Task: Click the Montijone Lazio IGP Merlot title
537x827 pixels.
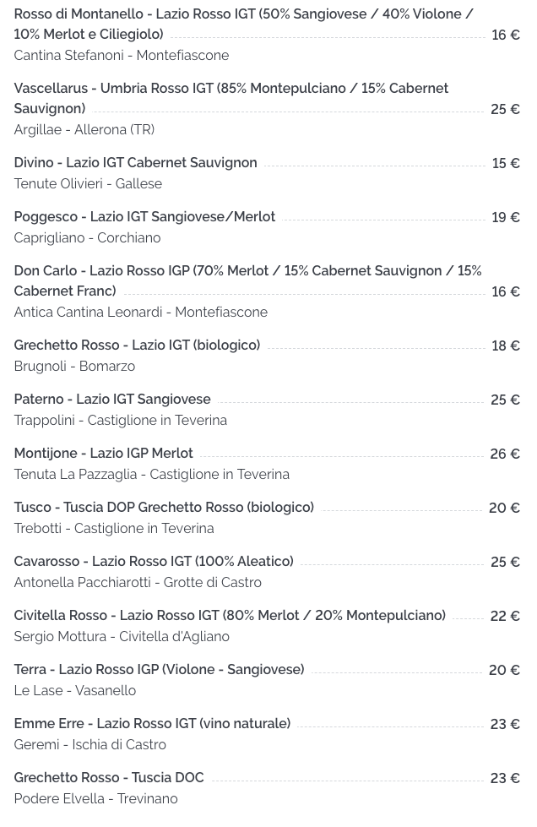Action: (x=103, y=453)
